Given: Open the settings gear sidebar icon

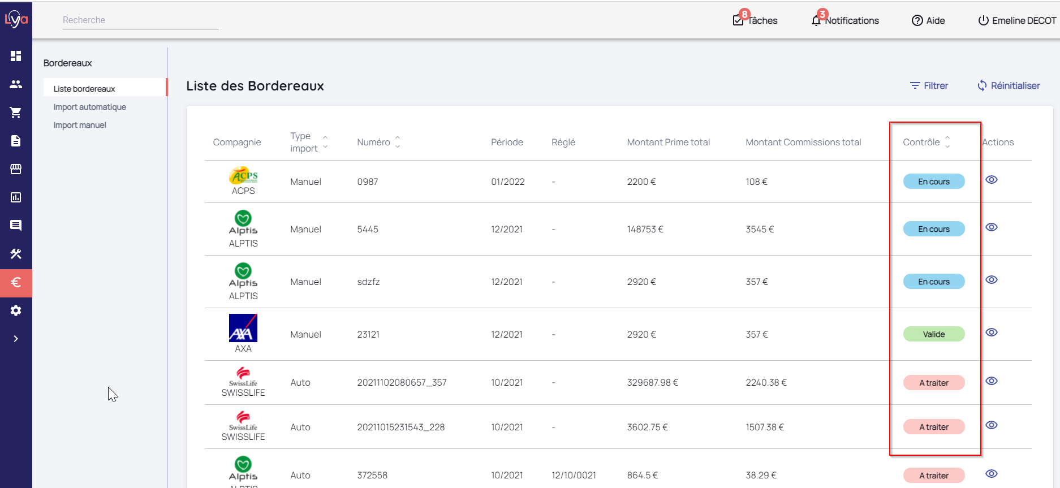Looking at the screenshot, I should click(x=16, y=310).
